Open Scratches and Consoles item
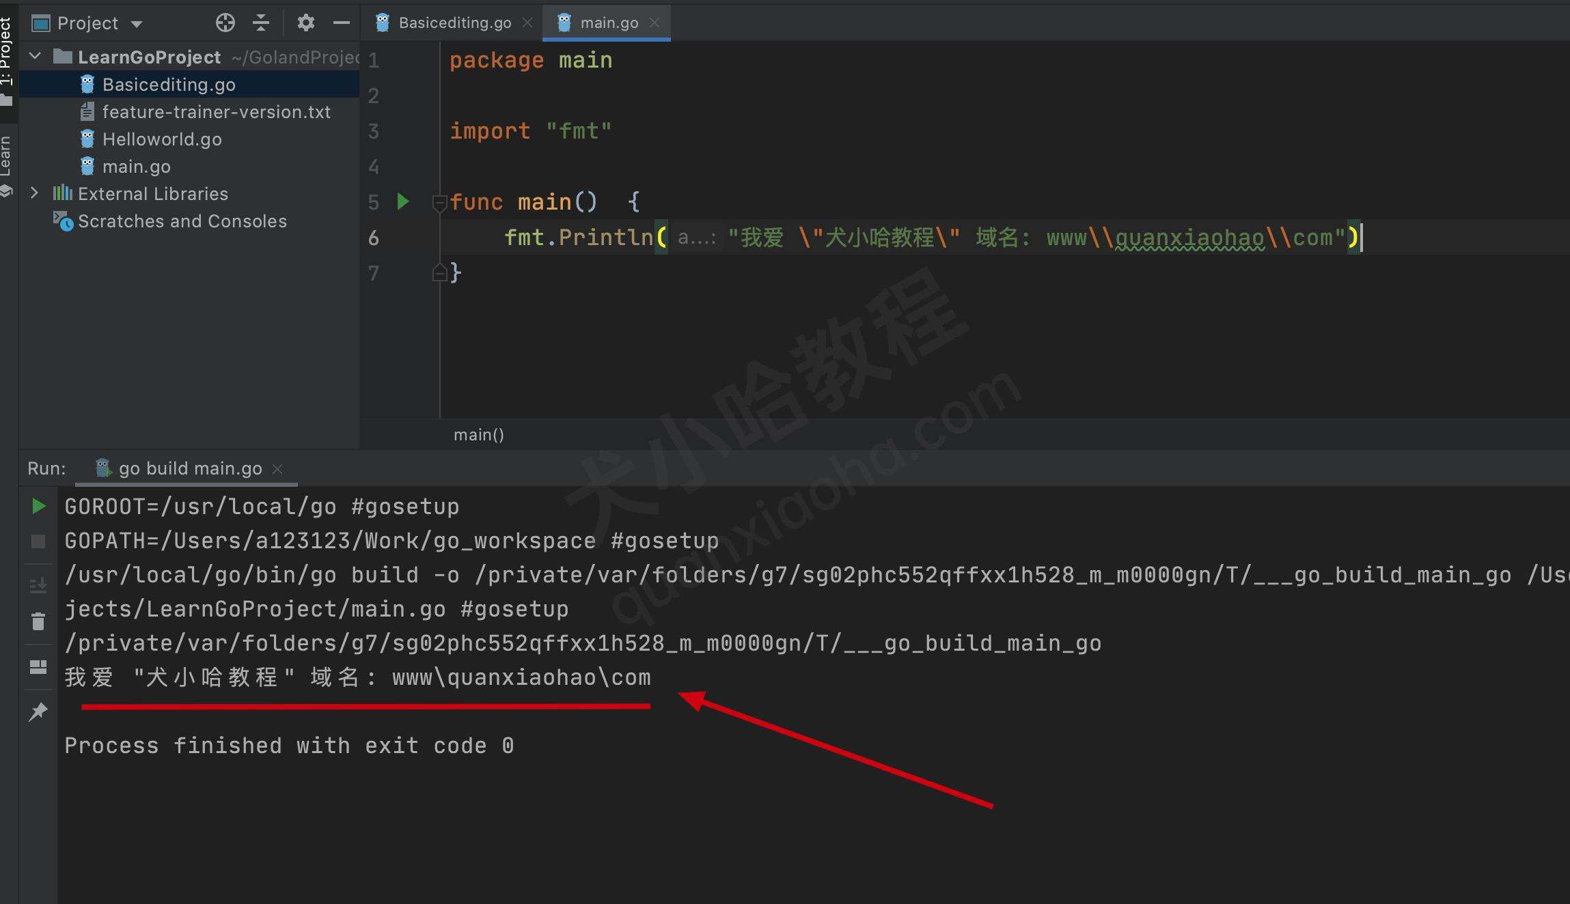 [182, 221]
